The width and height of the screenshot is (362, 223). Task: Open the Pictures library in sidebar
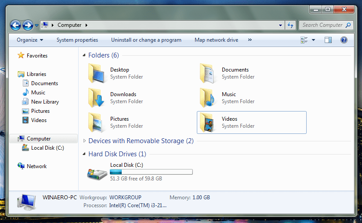[x=40, y=111]
